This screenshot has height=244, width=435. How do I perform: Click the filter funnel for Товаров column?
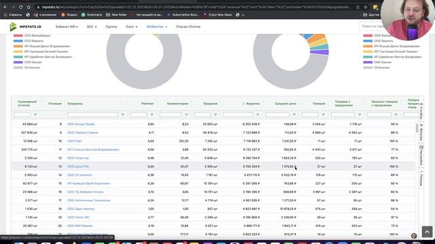324,115
